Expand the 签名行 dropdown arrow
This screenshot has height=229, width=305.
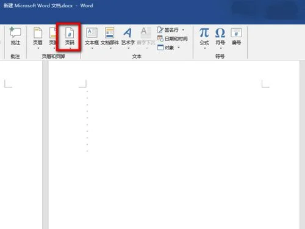pos(183,30)
